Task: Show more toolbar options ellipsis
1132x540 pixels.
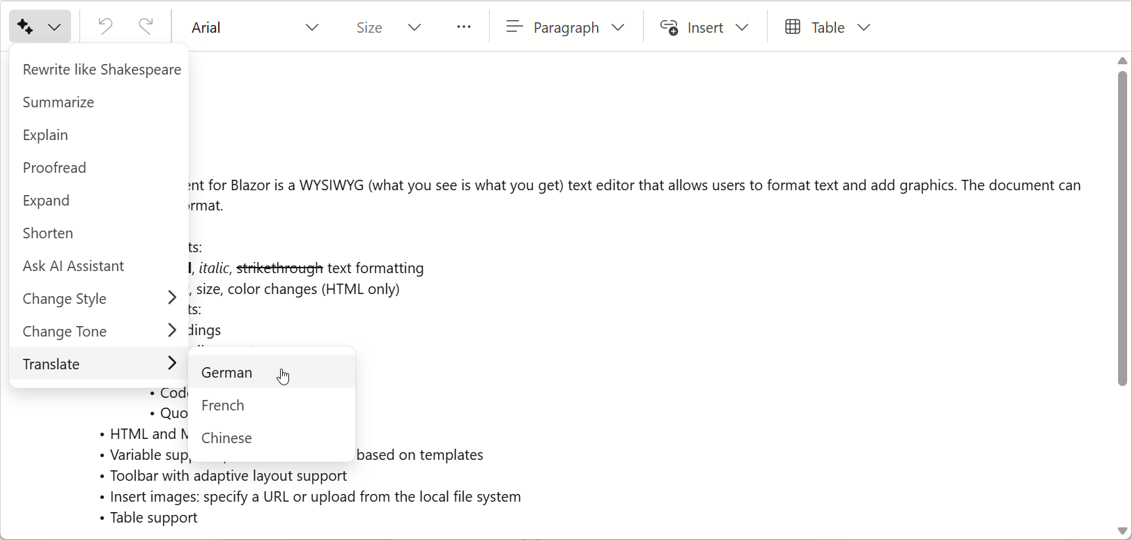Action: [464, 27]
